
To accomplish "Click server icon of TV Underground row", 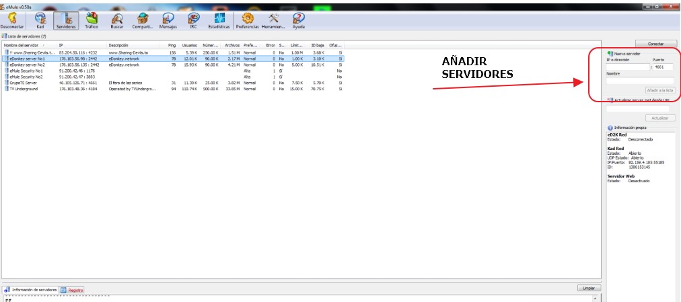I will [x=7, y=89].
